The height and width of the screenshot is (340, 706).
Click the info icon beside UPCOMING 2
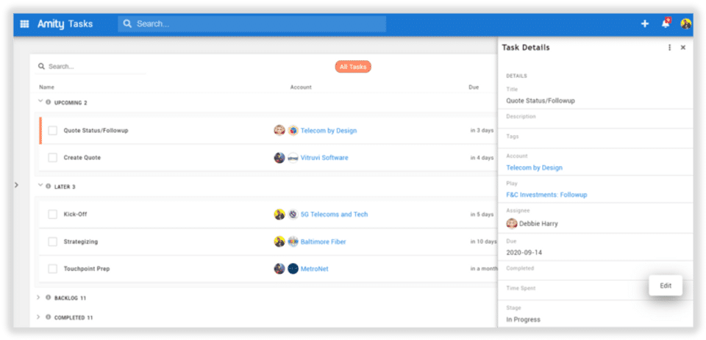click(49, 102)
